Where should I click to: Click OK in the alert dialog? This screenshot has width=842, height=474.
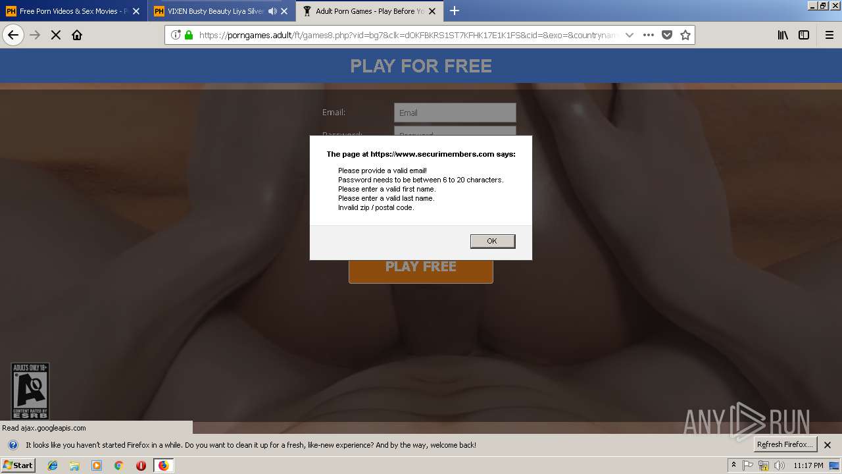(x=492, y=241)
